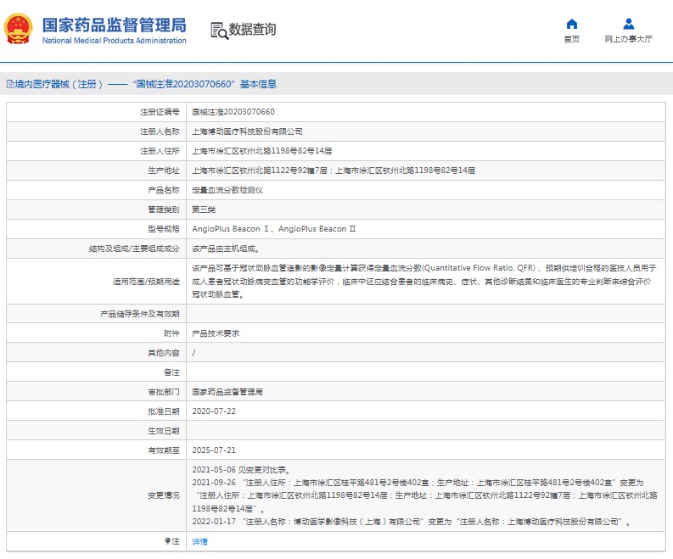Go to 首页 via the house icon

572,24
